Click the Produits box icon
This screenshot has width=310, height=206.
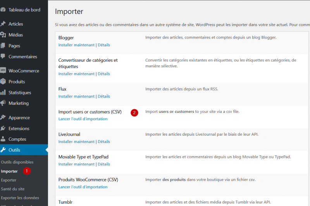point(3,82)
